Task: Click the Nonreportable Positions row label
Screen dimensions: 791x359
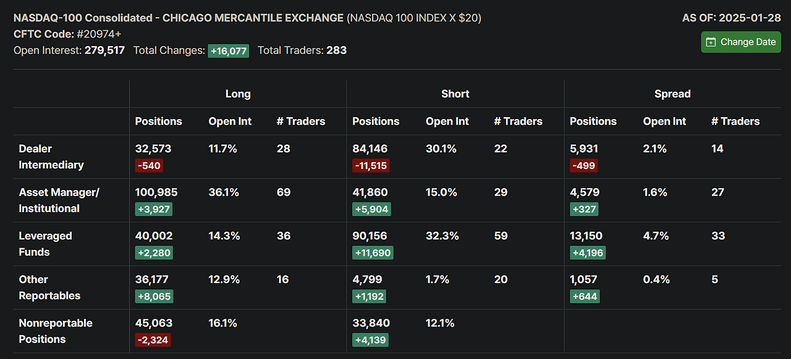Action: point(56,331)
